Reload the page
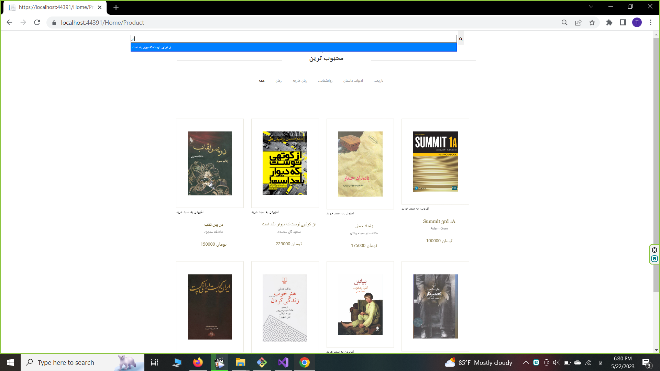 coord(37,23)
